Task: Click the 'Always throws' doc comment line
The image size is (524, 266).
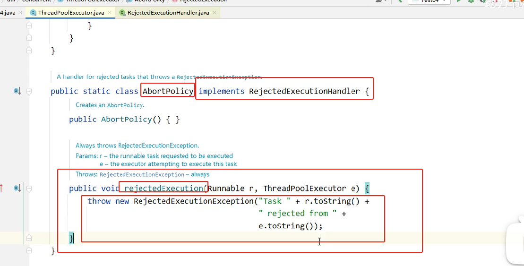Action: click(x=137, y=146)
